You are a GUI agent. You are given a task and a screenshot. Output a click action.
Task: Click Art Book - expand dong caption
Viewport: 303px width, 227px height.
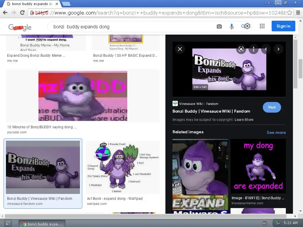pos(115,199)
